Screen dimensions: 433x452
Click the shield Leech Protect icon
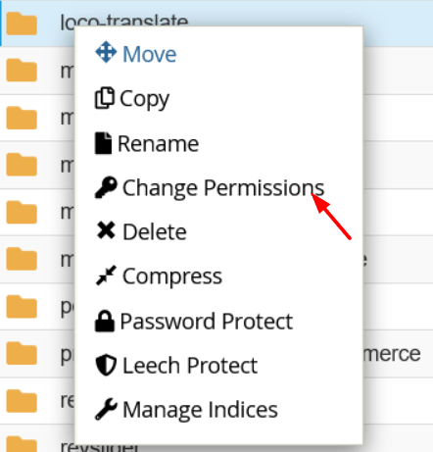coord(106,366)
